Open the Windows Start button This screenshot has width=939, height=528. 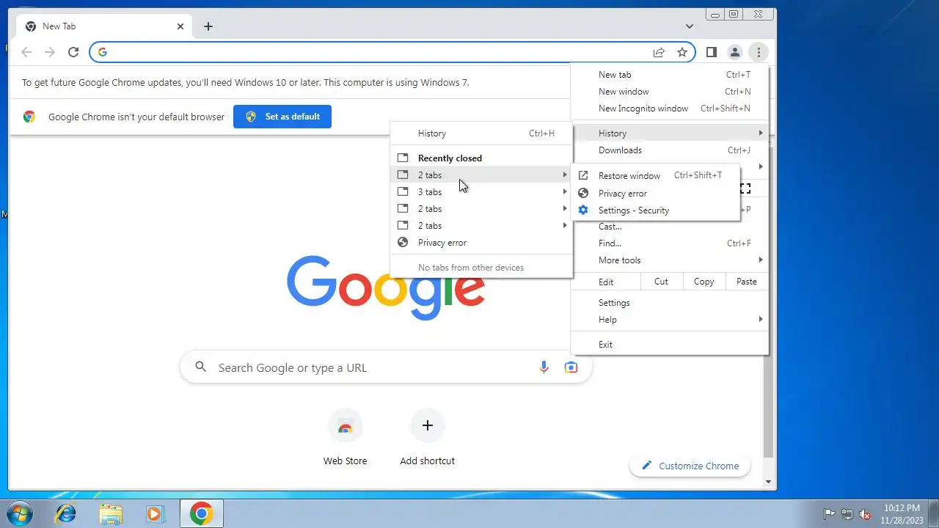(21, 513)
